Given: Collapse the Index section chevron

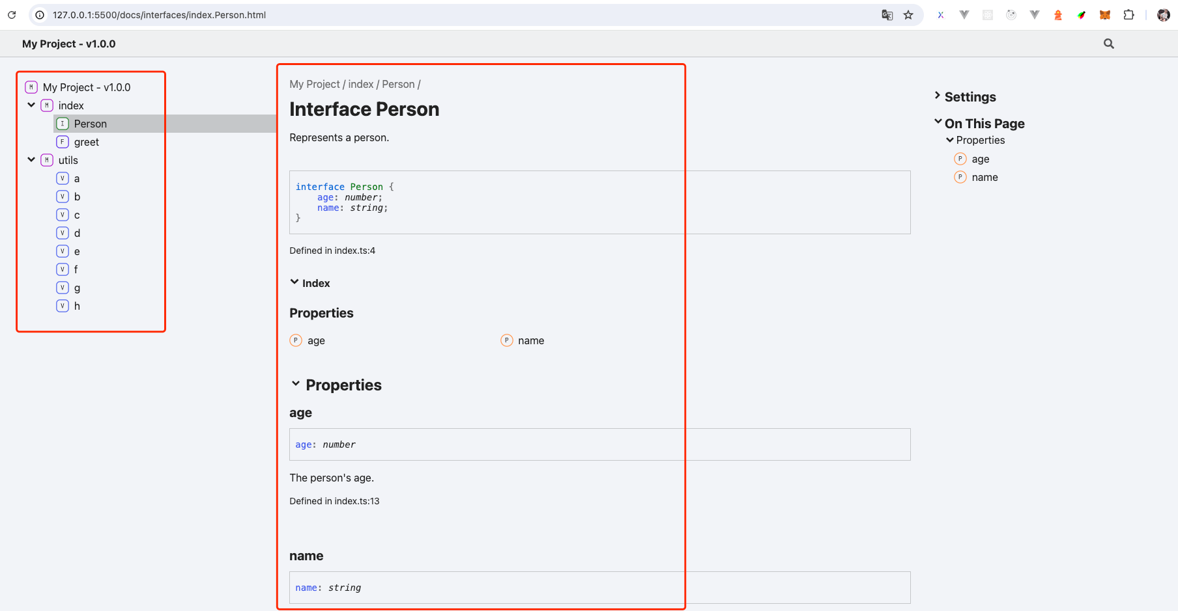Looking at the screenshot, I should point(294,282).
